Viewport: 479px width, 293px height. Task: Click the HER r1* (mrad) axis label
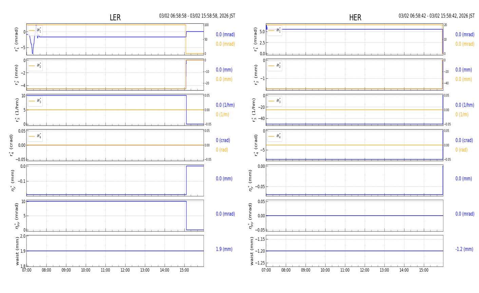click(x=256, y=39)
